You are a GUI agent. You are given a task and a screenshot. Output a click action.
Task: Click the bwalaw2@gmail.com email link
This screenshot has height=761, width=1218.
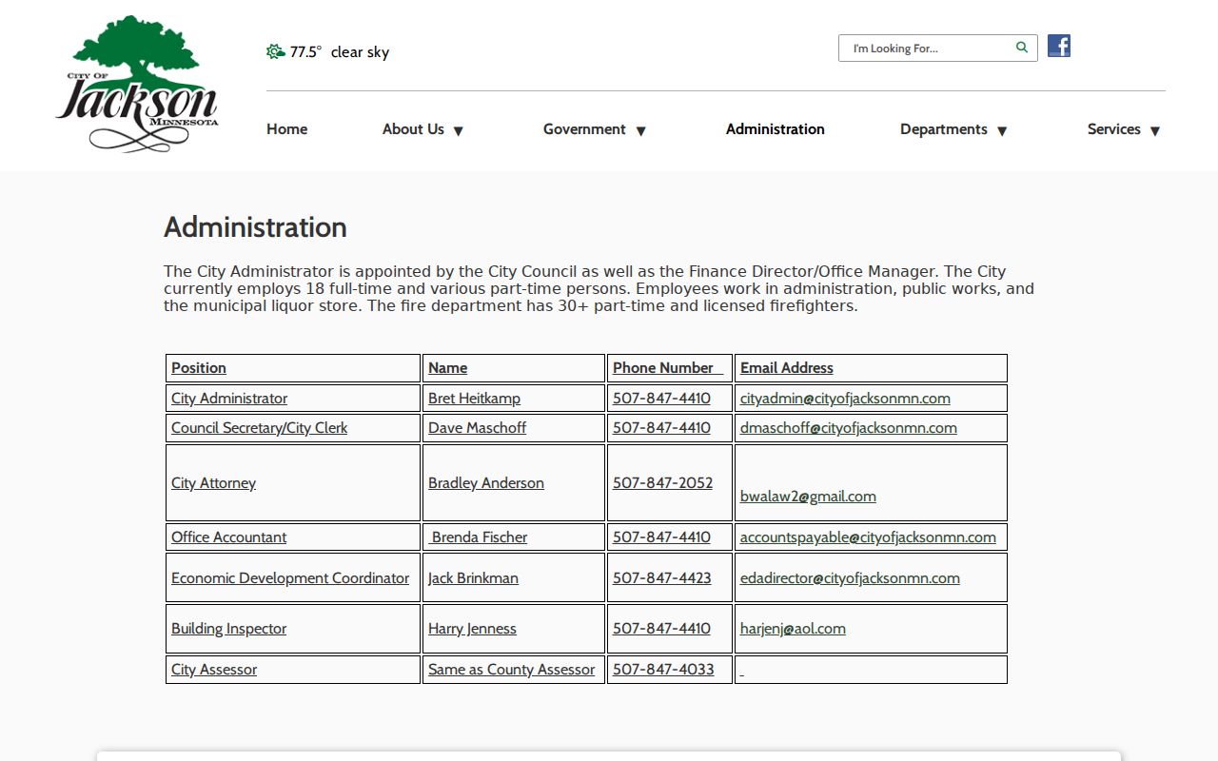(808, 497)
